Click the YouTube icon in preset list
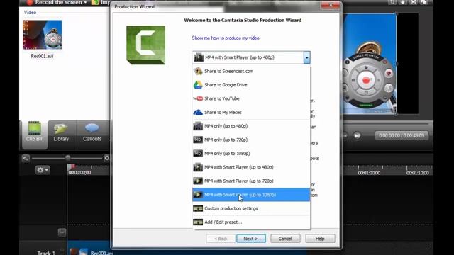The width and height of the screenshot is (454, 255). pyautogui.click(x=198, y=98)
